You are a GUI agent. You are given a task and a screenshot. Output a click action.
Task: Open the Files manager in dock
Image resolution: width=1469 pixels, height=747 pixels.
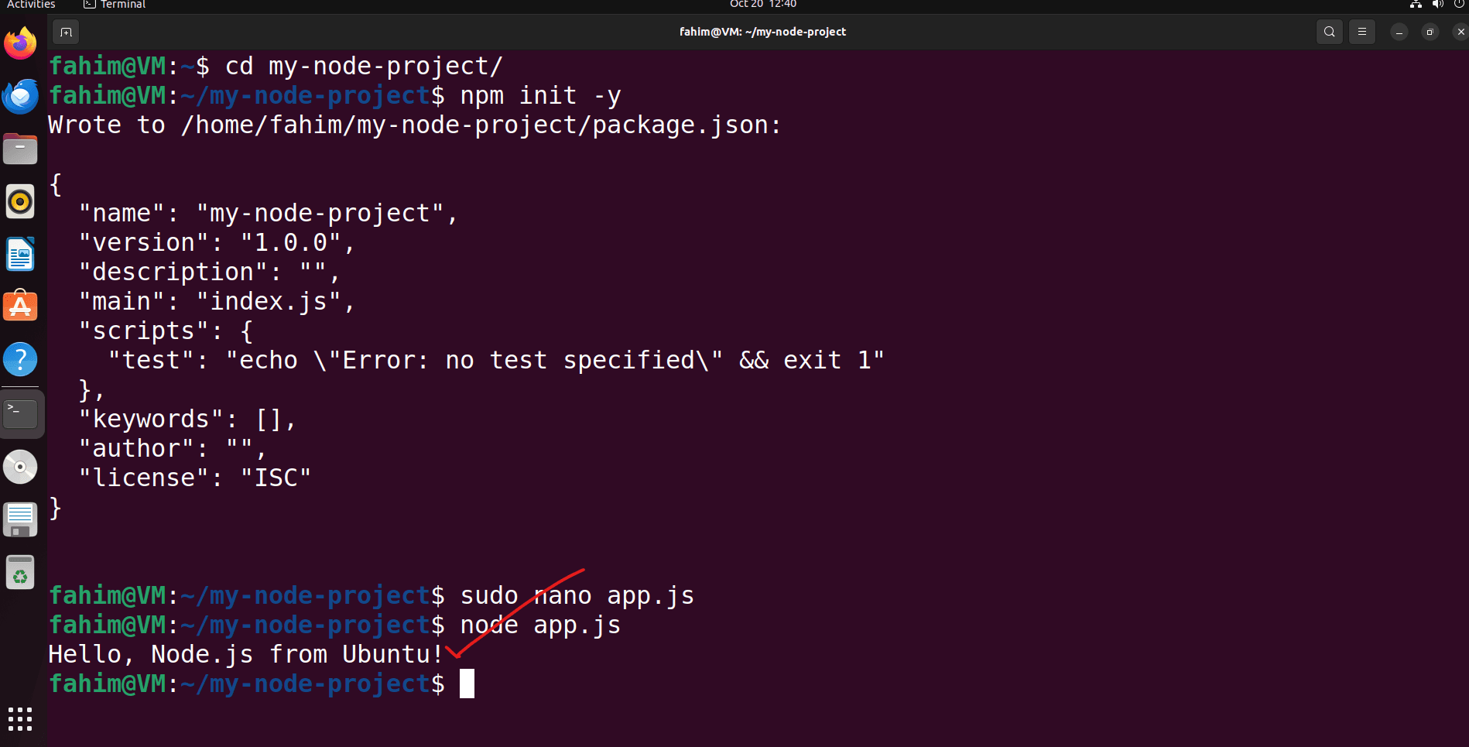coord(20,149)
